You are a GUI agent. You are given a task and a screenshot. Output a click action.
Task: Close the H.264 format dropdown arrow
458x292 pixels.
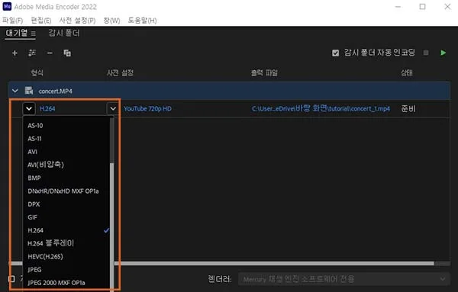[29, 108]
